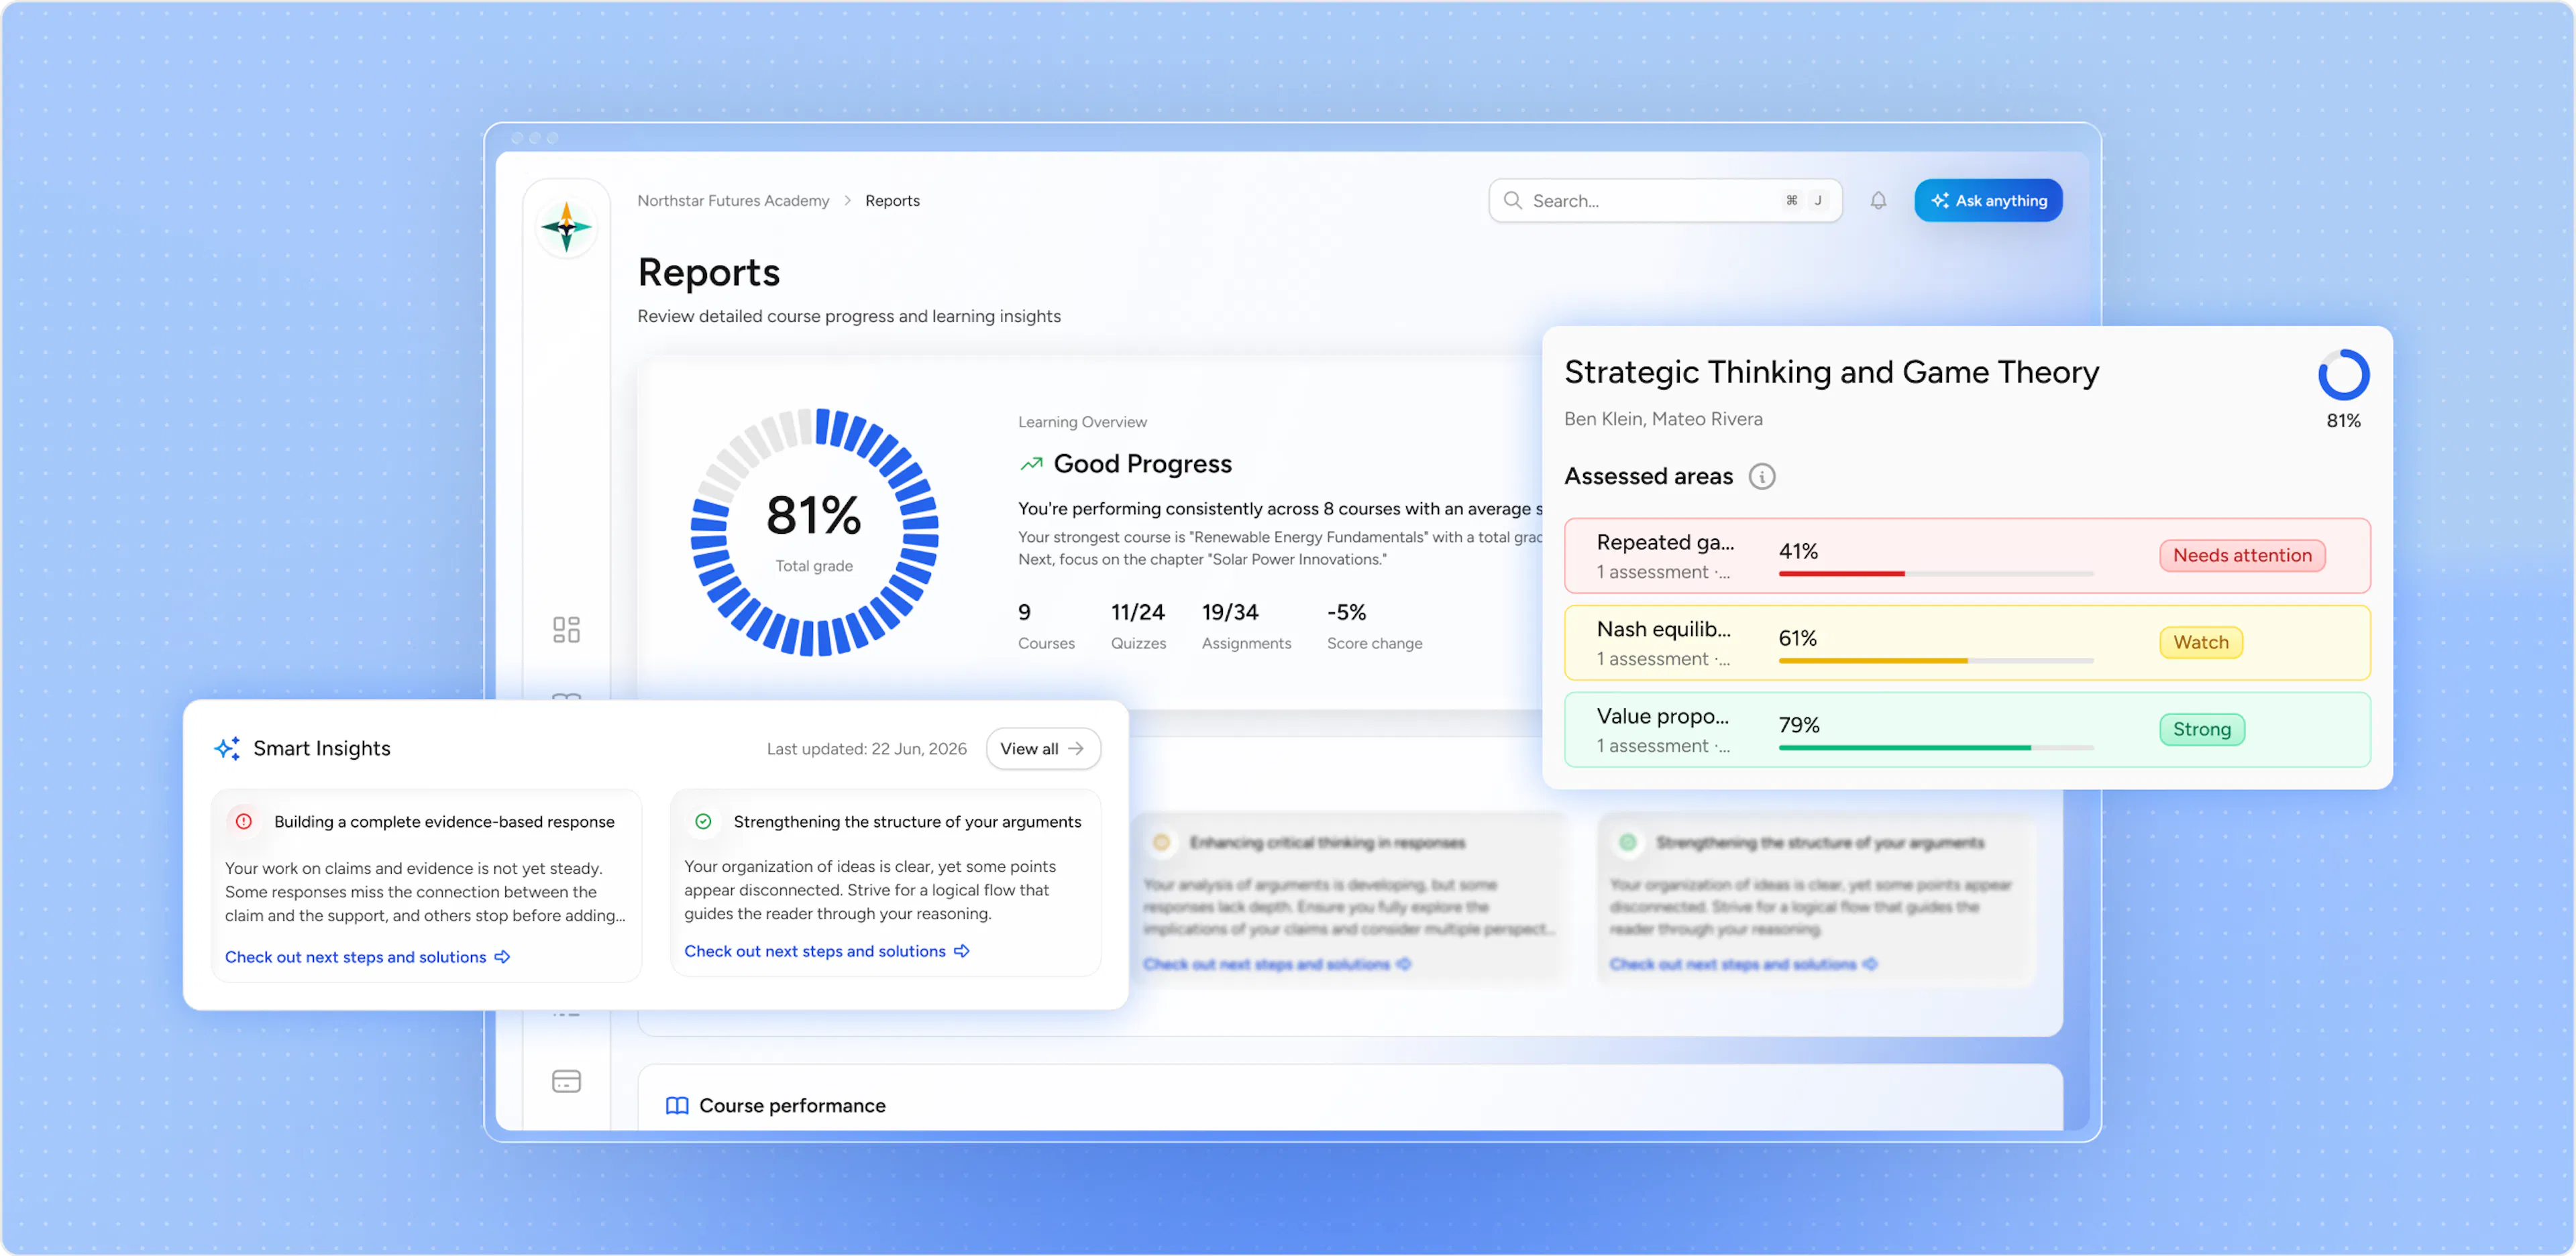Go to Northstar Futures Academy breadcrumb

733,200
